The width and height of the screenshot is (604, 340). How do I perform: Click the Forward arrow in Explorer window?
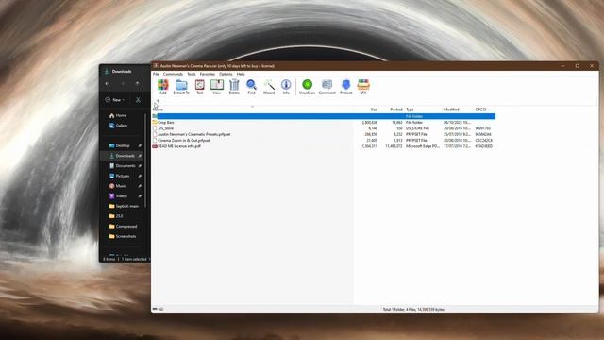coord(123,84)
